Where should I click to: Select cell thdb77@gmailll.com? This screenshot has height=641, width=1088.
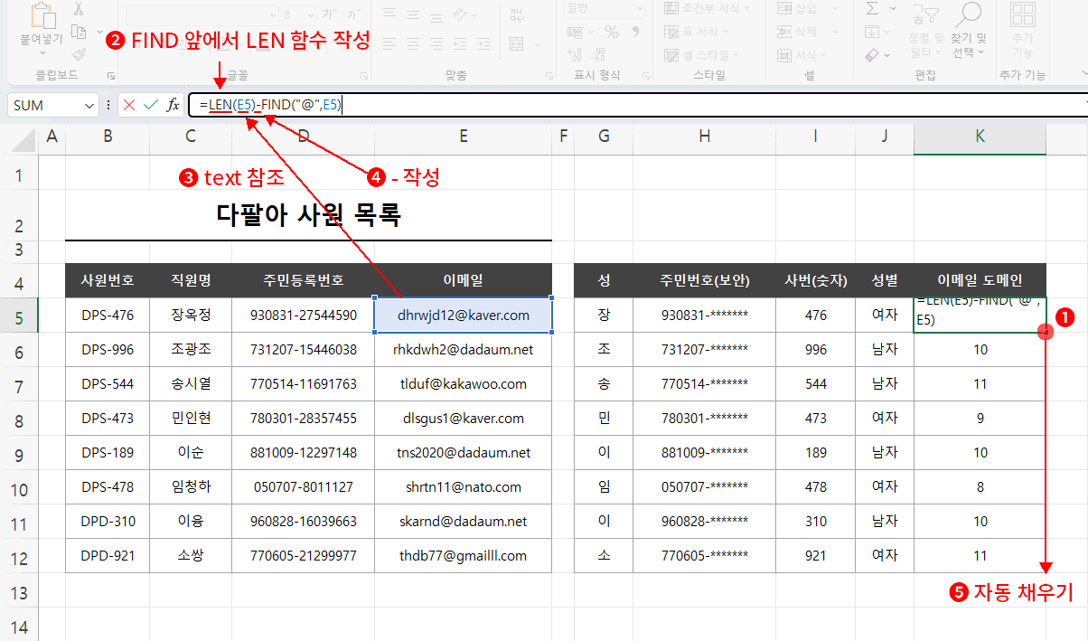point(463,555)
